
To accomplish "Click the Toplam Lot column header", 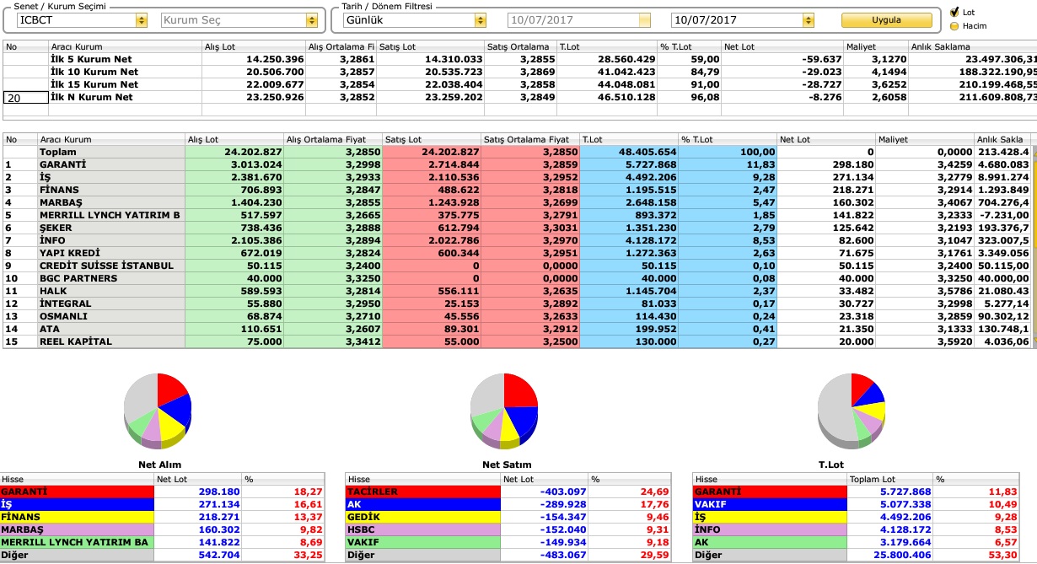I will point(890,479).
